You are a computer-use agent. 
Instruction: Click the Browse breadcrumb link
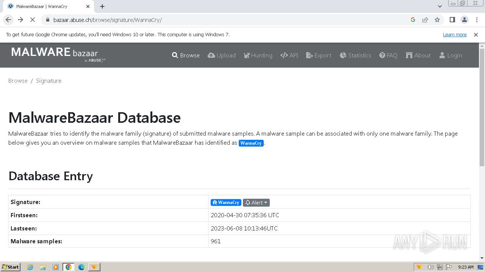pos(18,81)
